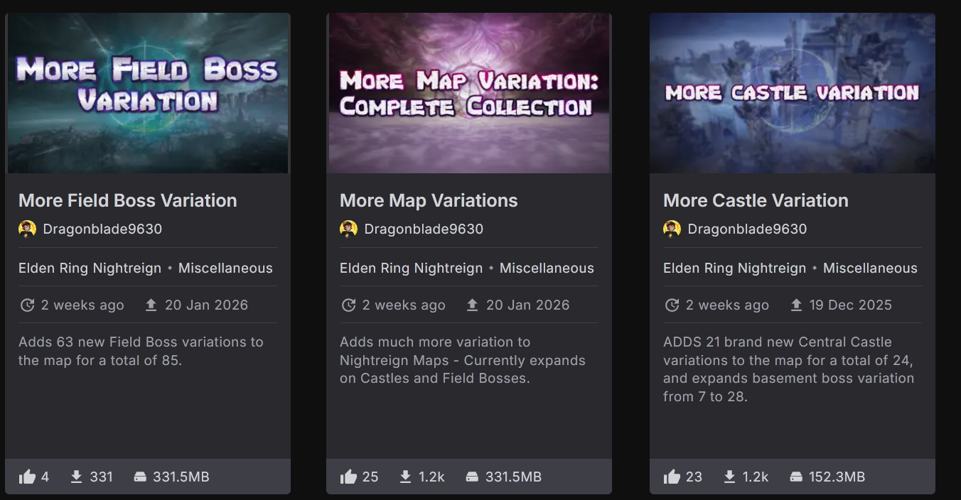Click download icon on More Castle Variation card
The height and width of the screenshot is (500, 961).
click(729, 477)
